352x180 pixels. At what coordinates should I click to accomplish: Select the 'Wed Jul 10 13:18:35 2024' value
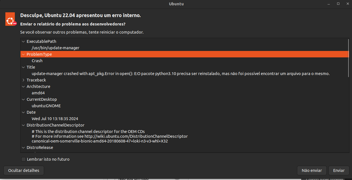55,119
